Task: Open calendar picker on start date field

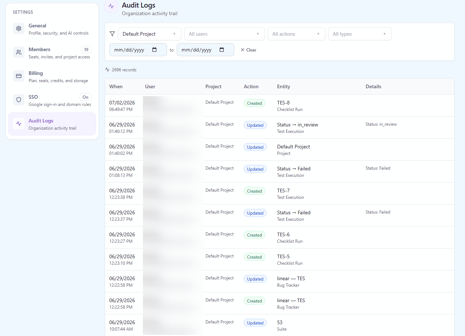Action: [154, 50]
